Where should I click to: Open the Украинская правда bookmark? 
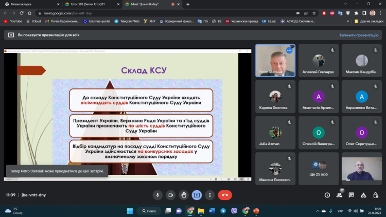coord(242,22)
